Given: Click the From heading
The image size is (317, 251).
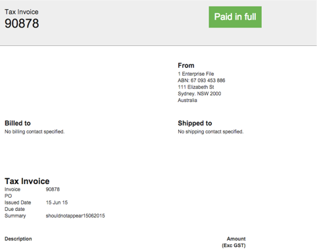Looking at the screenshot, I should tap(186, 65).
